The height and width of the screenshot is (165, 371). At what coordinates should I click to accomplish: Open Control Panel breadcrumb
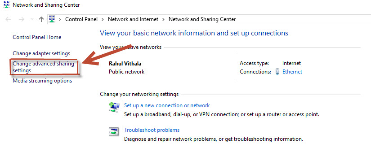coord(81,19)
